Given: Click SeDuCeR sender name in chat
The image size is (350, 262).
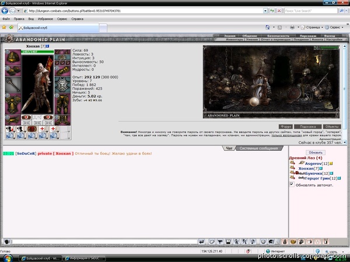Looking at the screenshot, I should (x=26, y=154).
